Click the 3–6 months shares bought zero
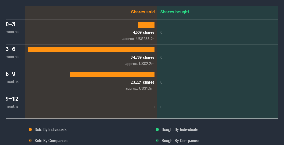 pos(161,57)
